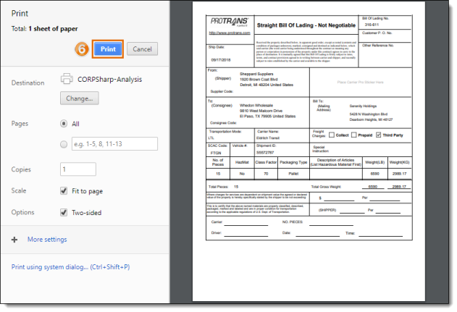Select the All pages radio button
Viewport: 457px width, 312px height.
coord(64,124)
